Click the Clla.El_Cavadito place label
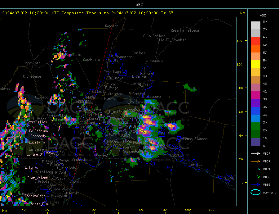 pos(171,40)
